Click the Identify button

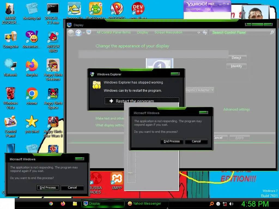pos(236,66)
